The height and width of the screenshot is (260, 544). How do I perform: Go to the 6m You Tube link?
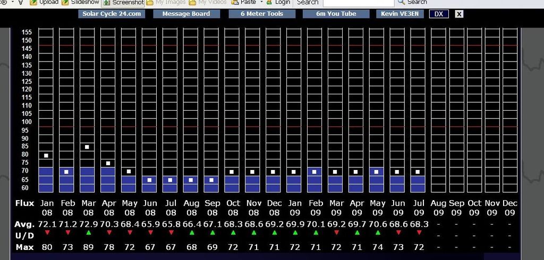336,14
